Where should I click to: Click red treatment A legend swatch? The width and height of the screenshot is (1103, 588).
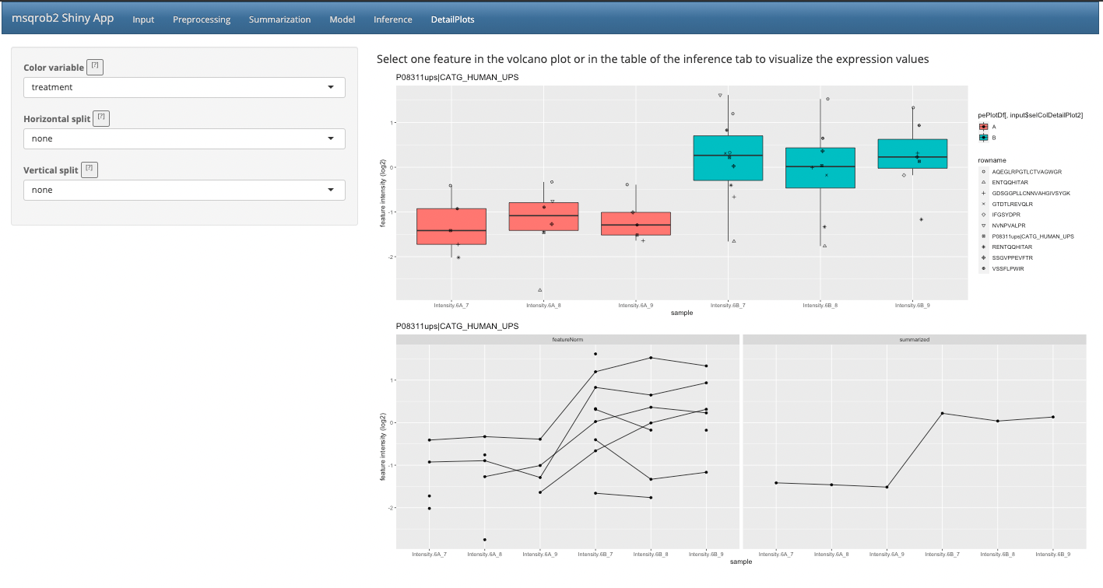pyautogui.click(x=984, y=126)
